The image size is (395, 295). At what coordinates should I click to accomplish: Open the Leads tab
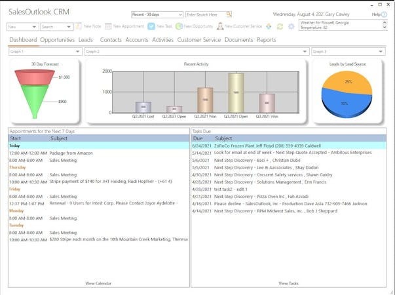click(x=86, y=40)
